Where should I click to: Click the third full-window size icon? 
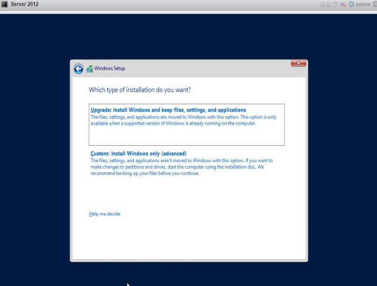pos(335,5)
